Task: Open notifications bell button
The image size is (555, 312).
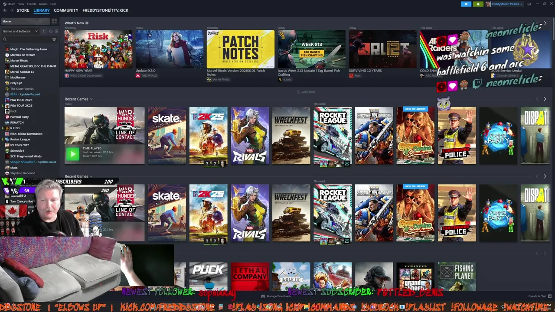Action: pos(478,4)
